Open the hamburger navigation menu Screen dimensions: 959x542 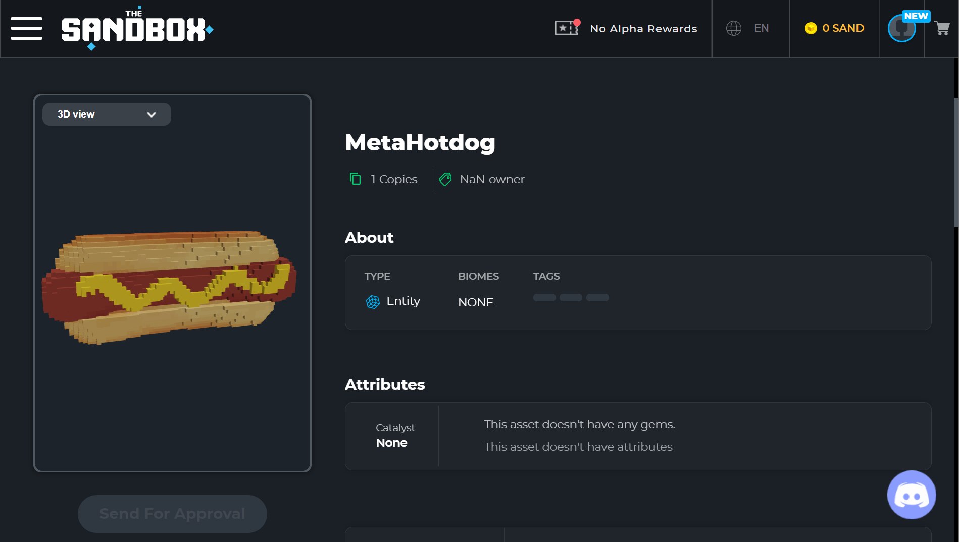click(x=26, y=28)
